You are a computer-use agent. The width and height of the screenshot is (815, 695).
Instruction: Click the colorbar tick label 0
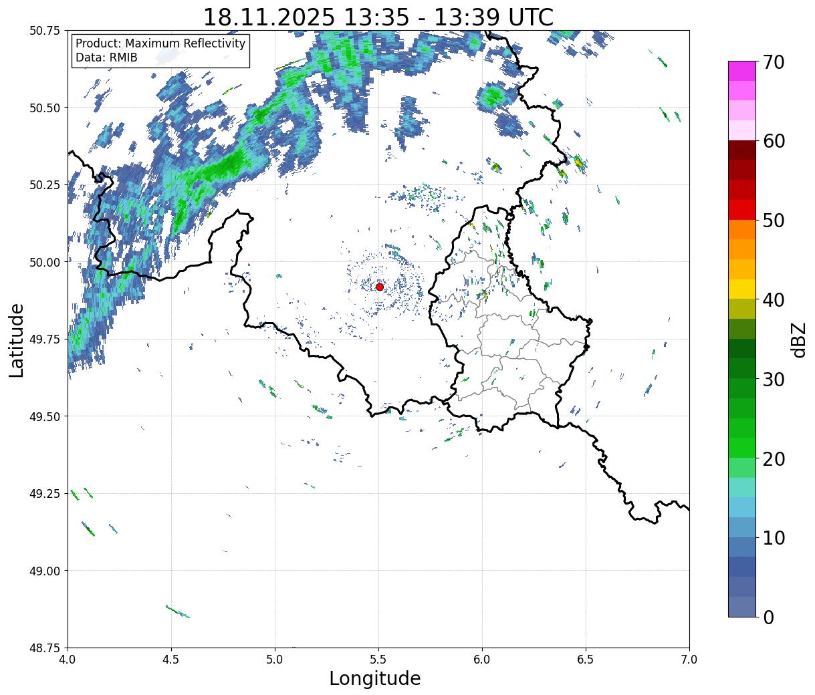pyautogui.click(x=768, y=617)
